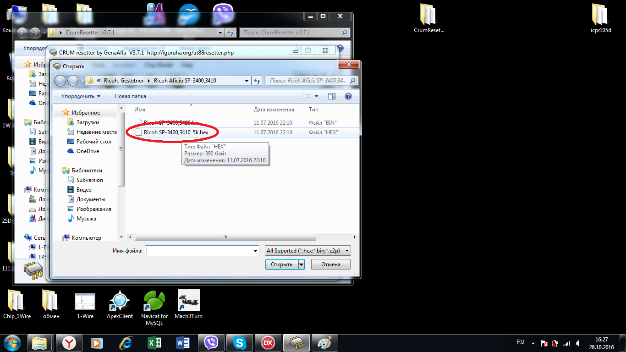The image size is (626, 352).
Task: Open the All Suported file type dropdown
Action: [308, 251]
